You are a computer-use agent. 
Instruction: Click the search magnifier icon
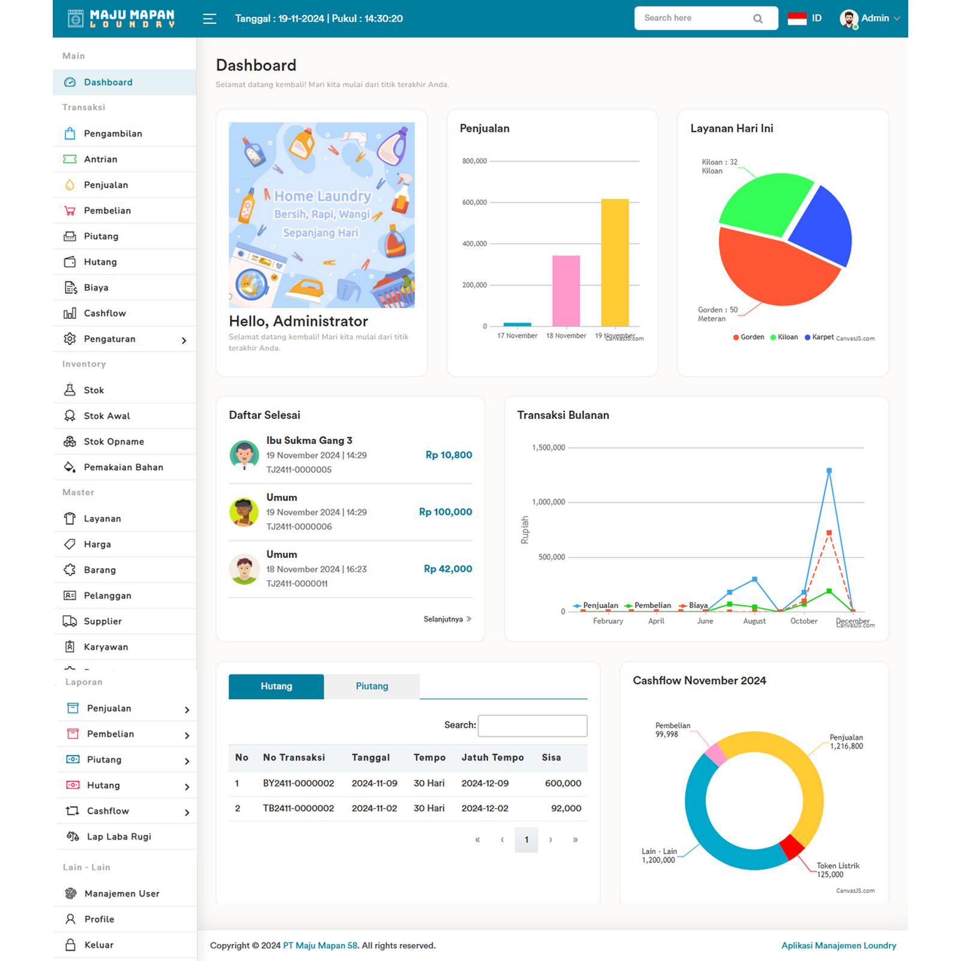pos(758,19)
